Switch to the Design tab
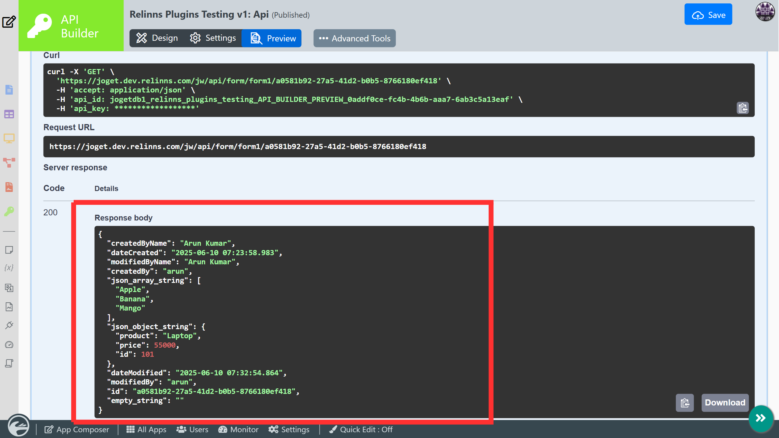 (x=157, y=38)
